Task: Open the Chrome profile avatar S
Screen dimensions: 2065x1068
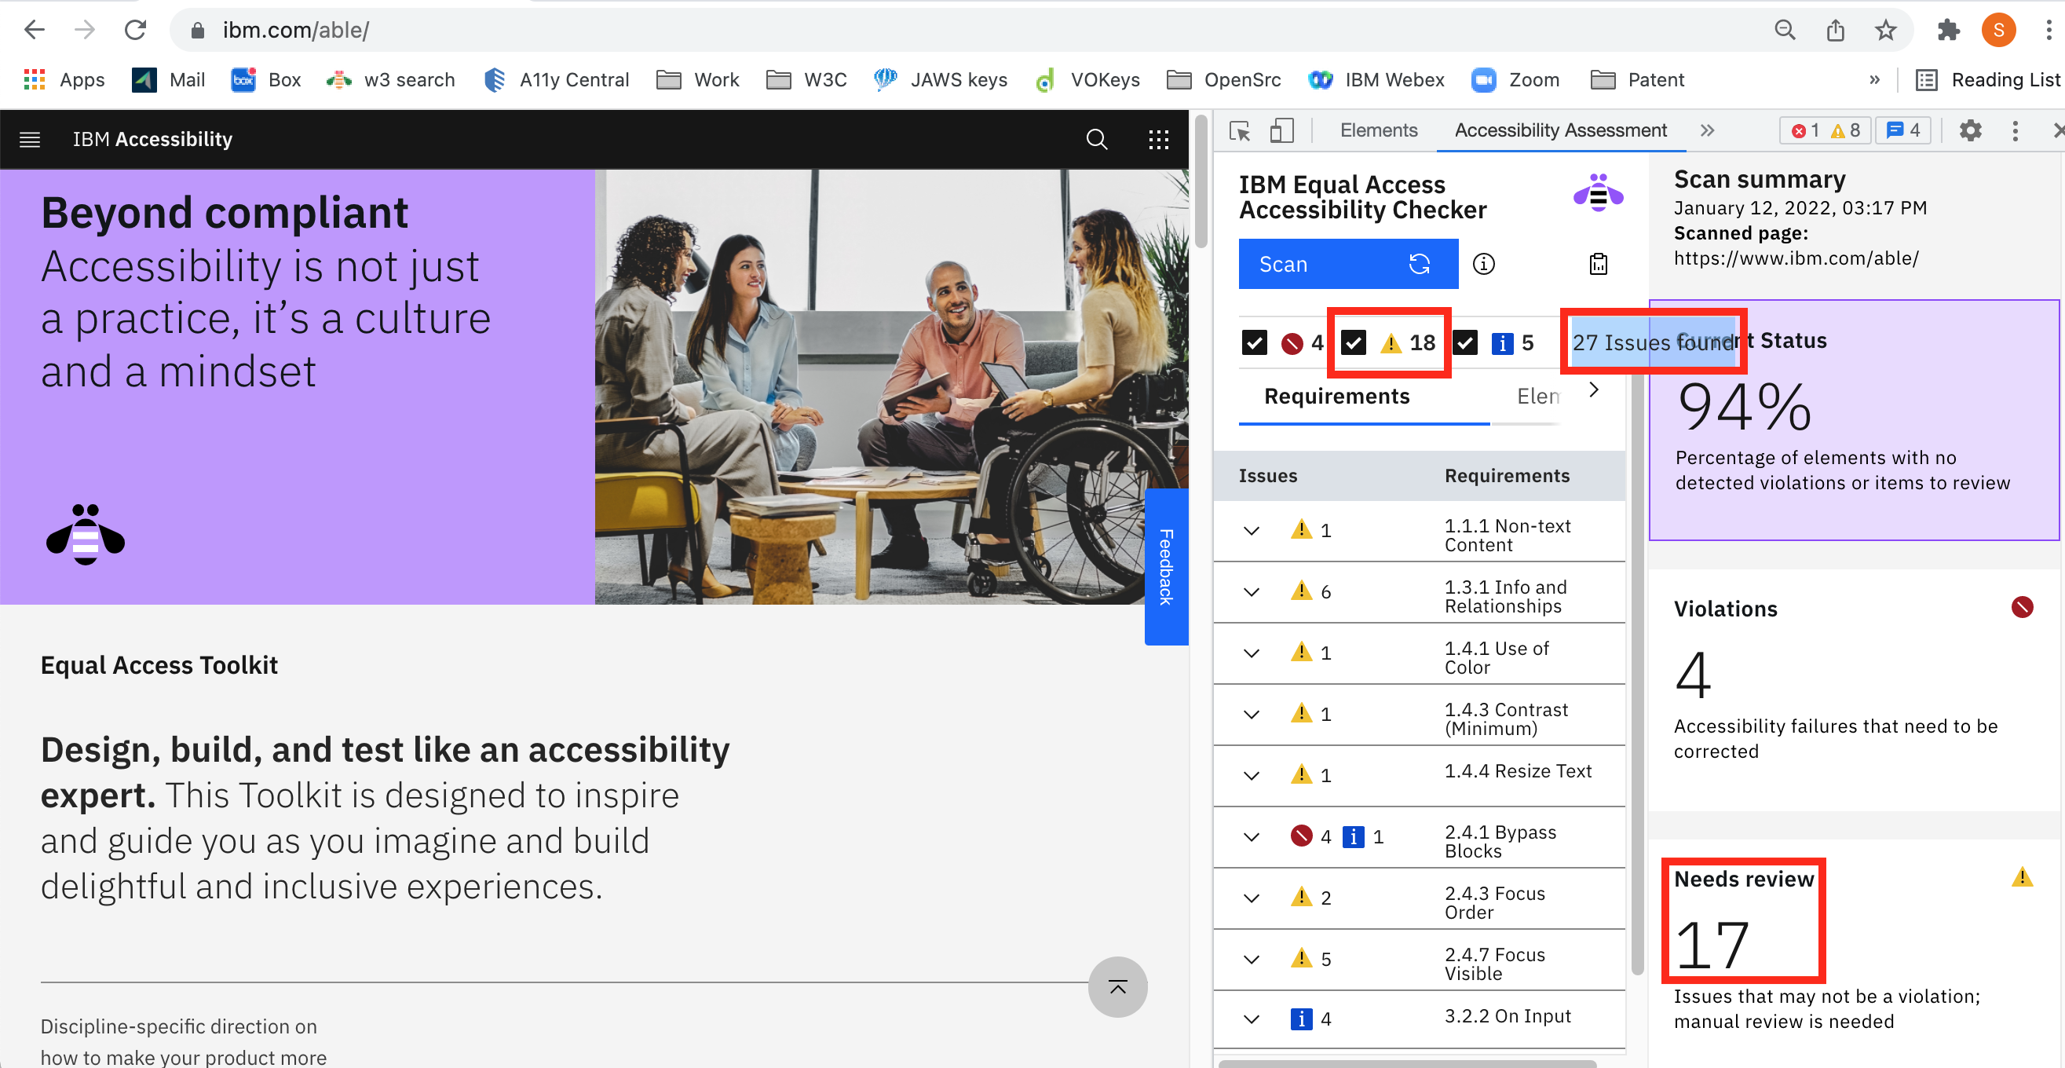Action: tap(1998, 31)
